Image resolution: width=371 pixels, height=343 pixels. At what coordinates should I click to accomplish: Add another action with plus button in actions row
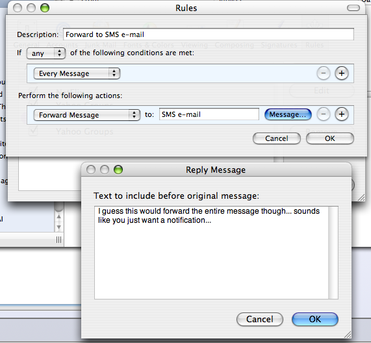click(341, 114)
